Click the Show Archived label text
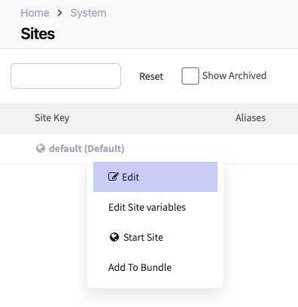The image size is (298, 307). pyautogui.click(x=234, y=75)
